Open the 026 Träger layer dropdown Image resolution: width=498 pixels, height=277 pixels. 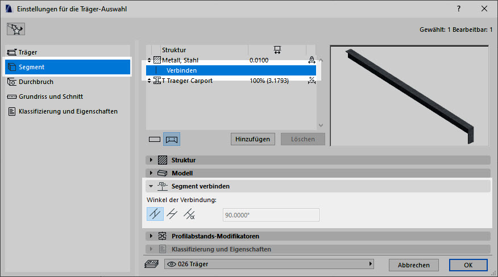tap(269, 264)
